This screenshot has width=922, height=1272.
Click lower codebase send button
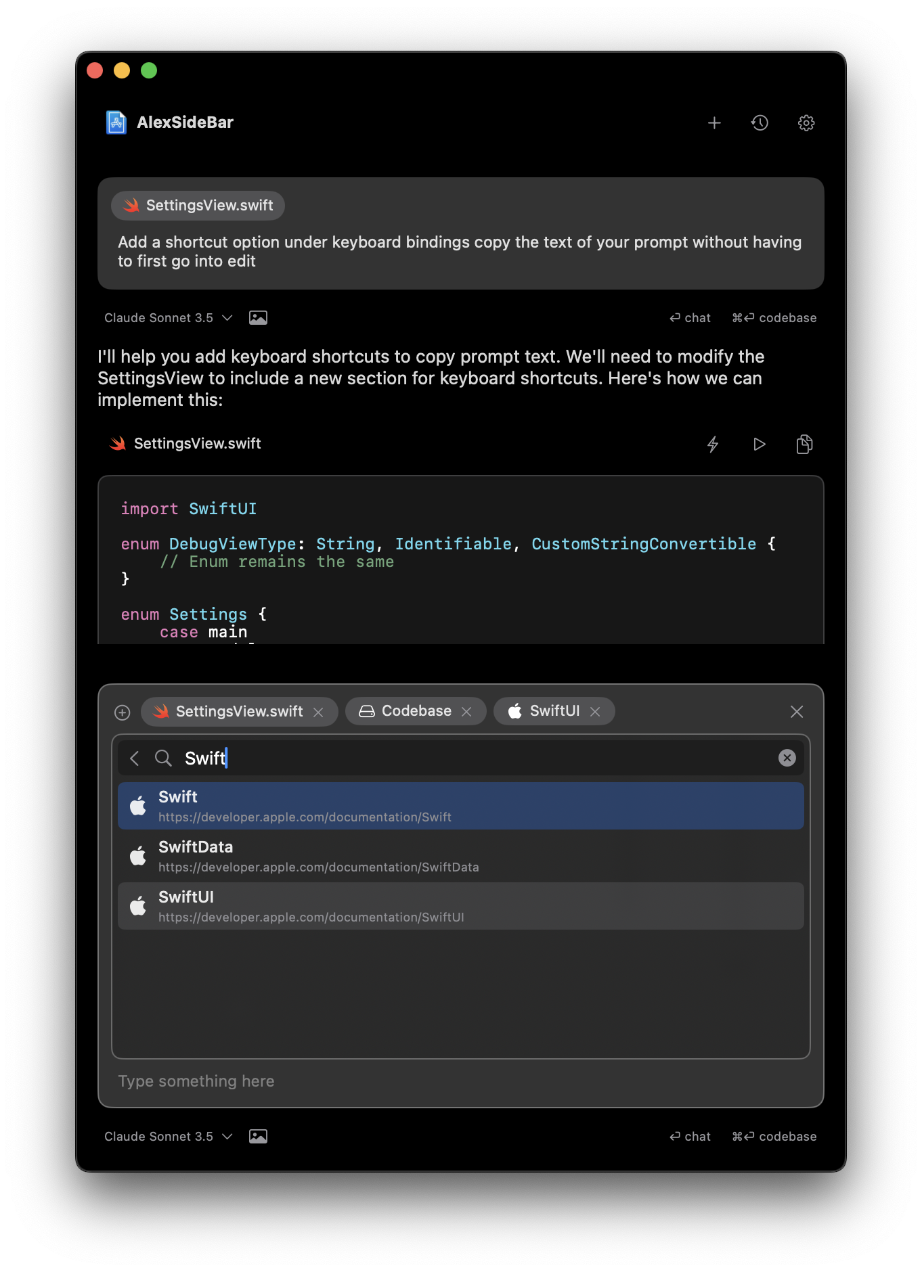pos(774,1137)
